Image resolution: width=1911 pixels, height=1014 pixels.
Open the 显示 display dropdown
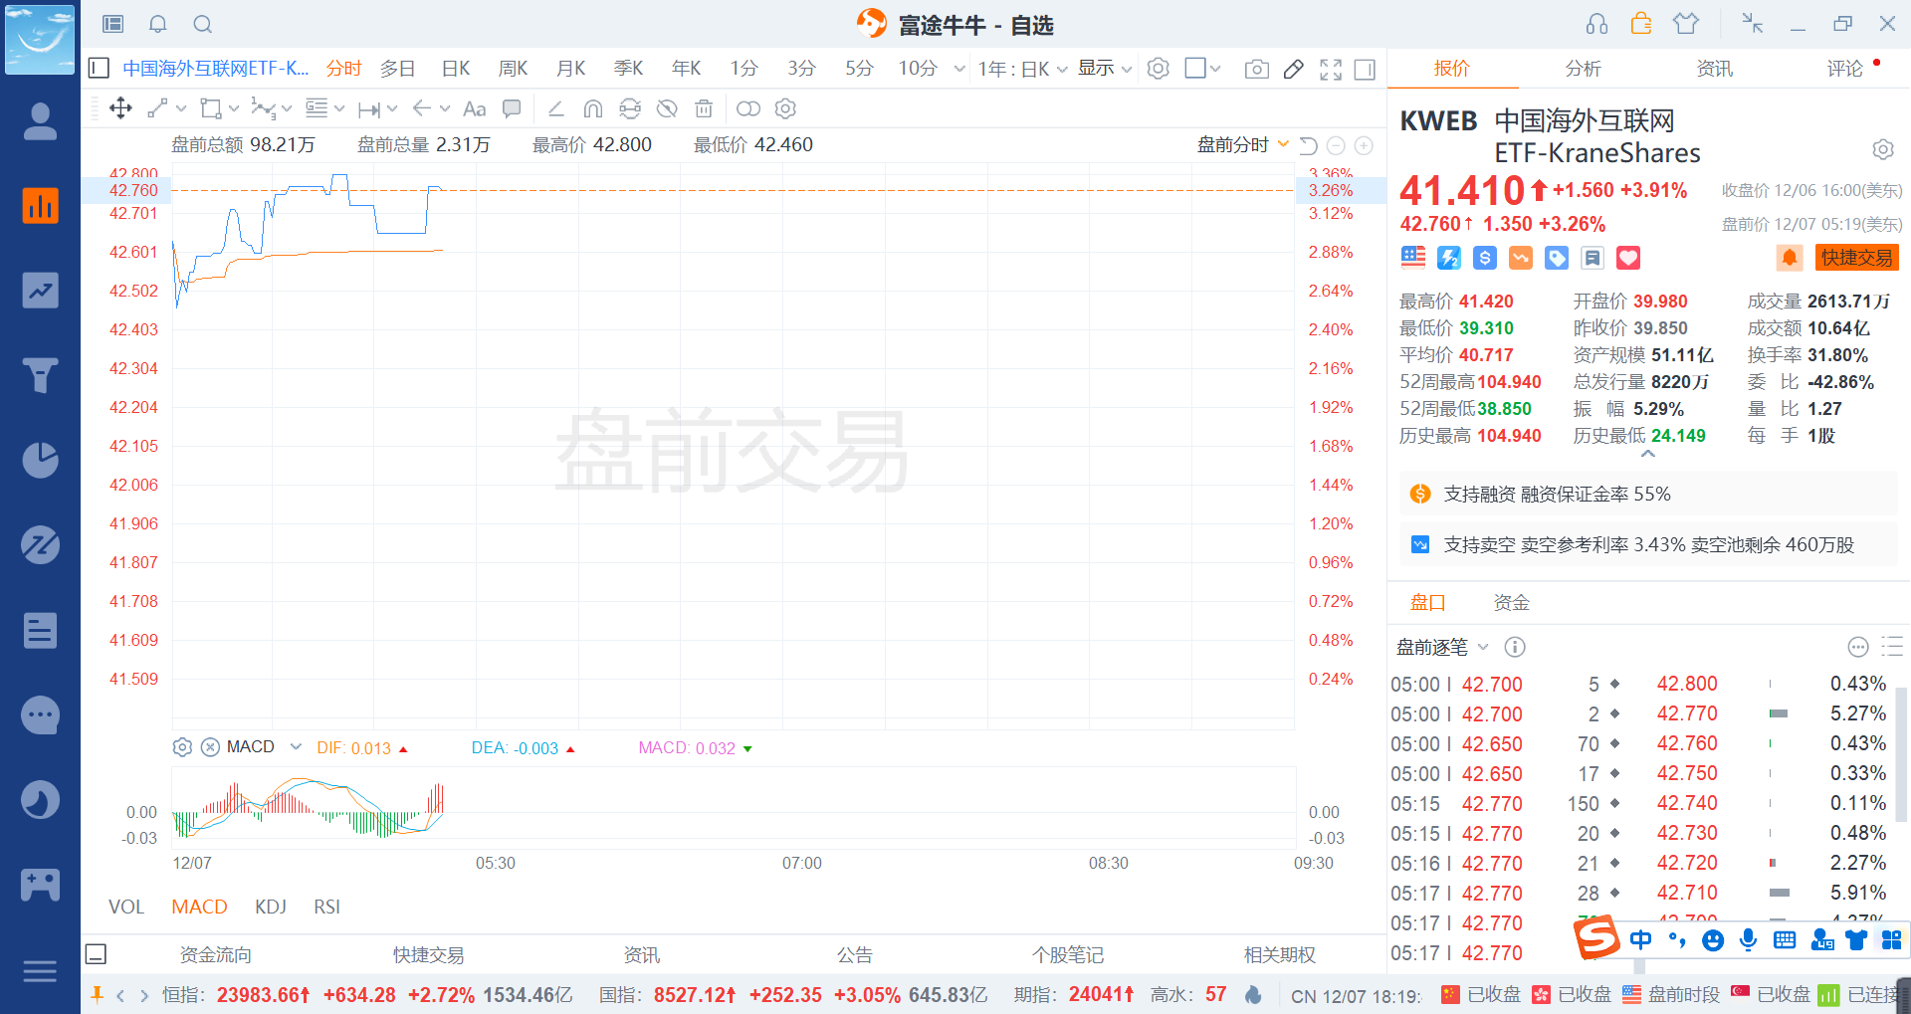(x=1105, y=68)
